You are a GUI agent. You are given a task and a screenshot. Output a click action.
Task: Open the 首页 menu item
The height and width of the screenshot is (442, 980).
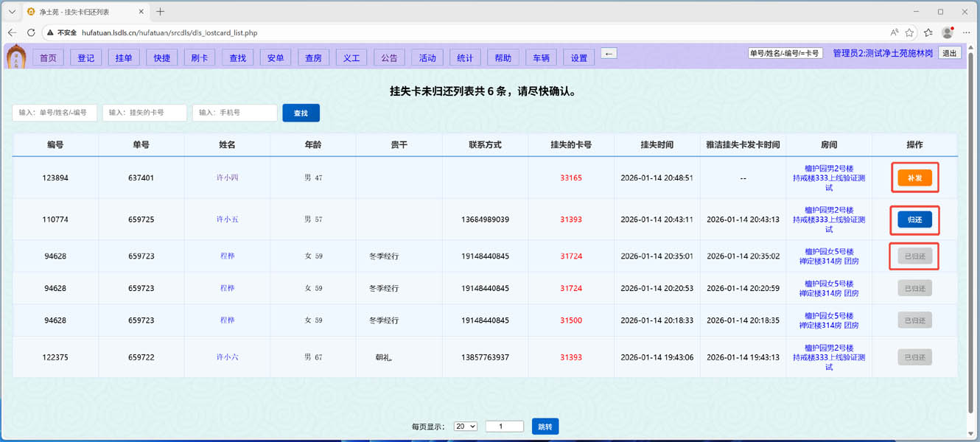(48, 58)
